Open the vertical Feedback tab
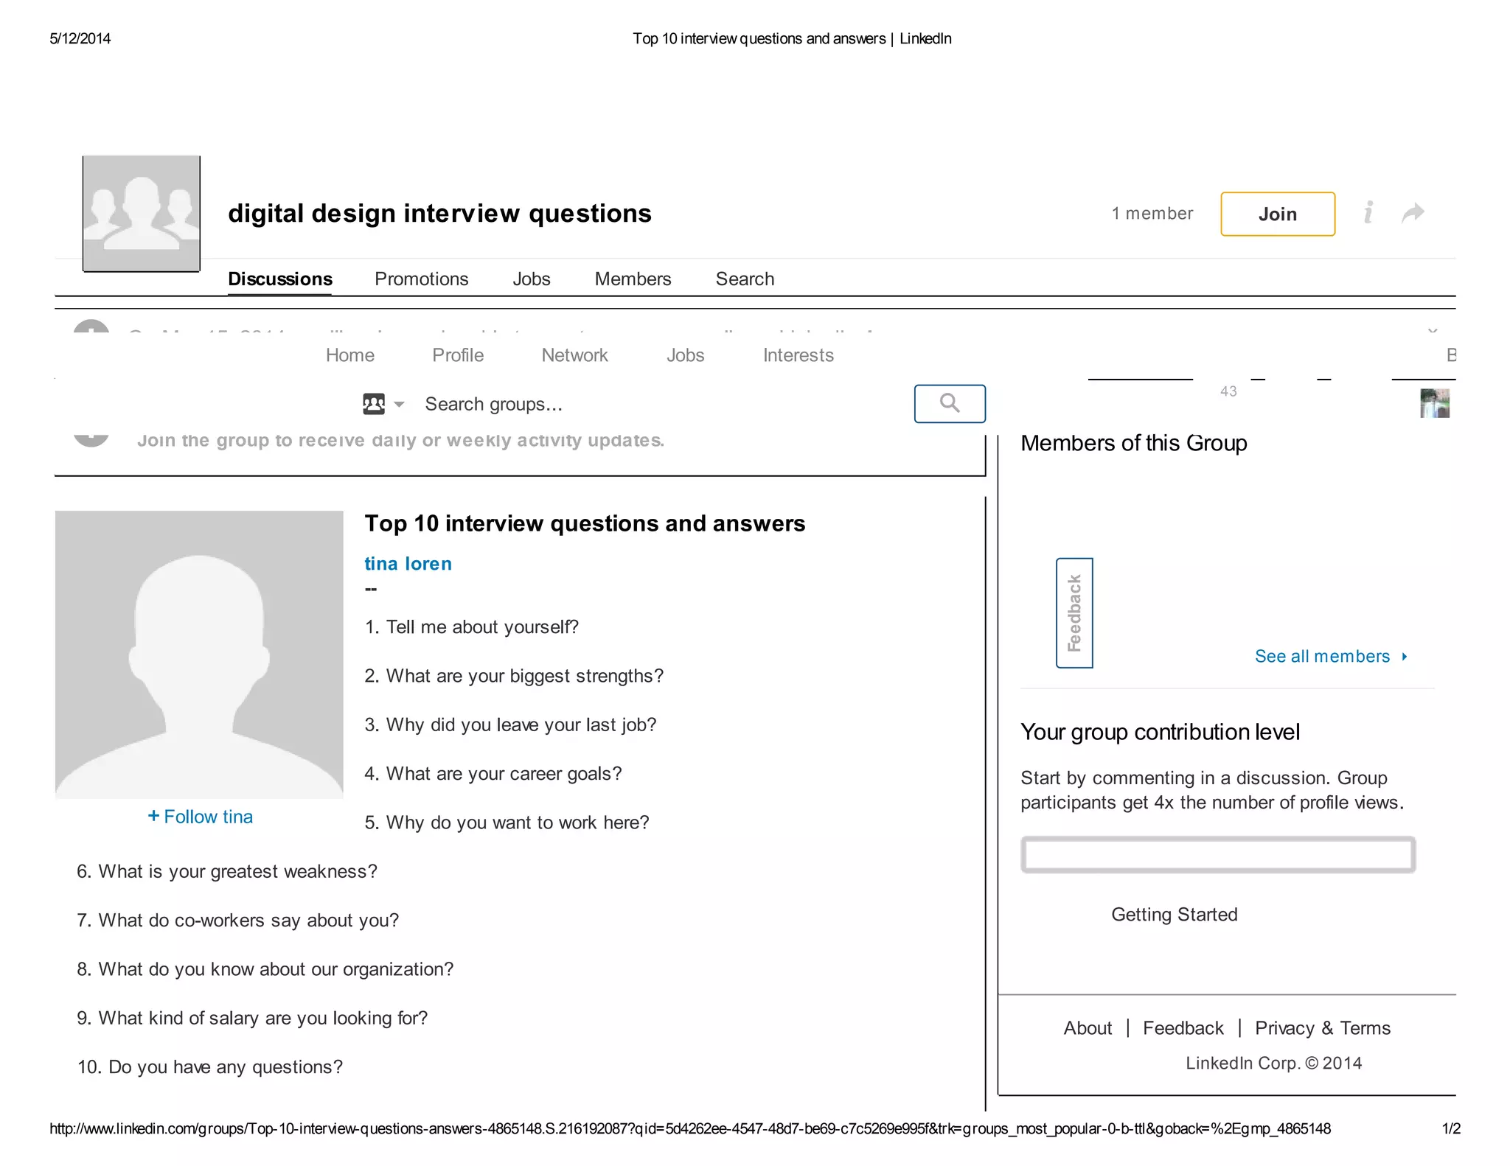Screen dimensions: 1510x1166 pos(1074,612)
